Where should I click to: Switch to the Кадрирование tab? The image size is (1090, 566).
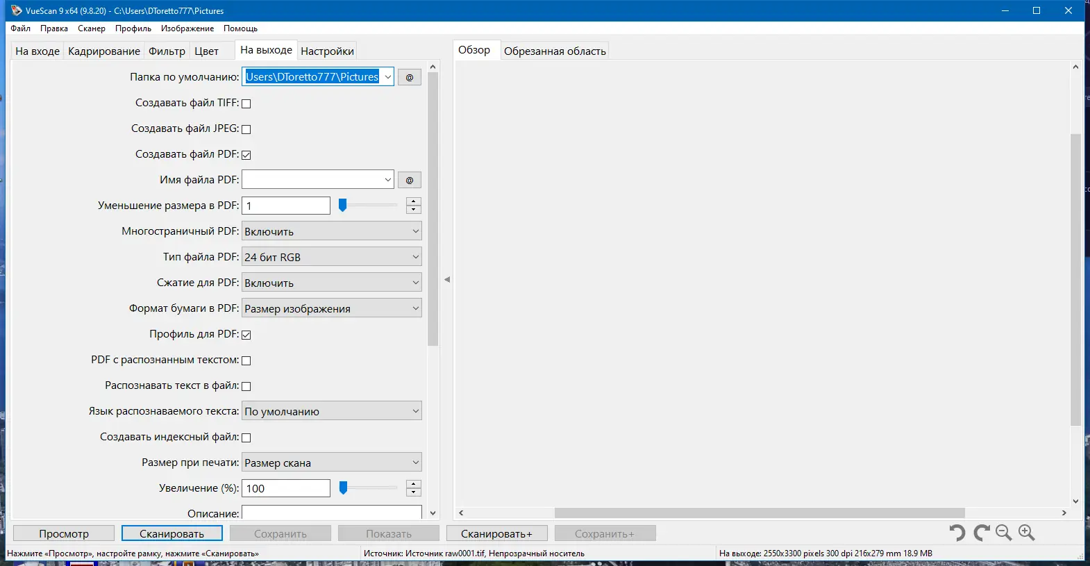[104, 51]
